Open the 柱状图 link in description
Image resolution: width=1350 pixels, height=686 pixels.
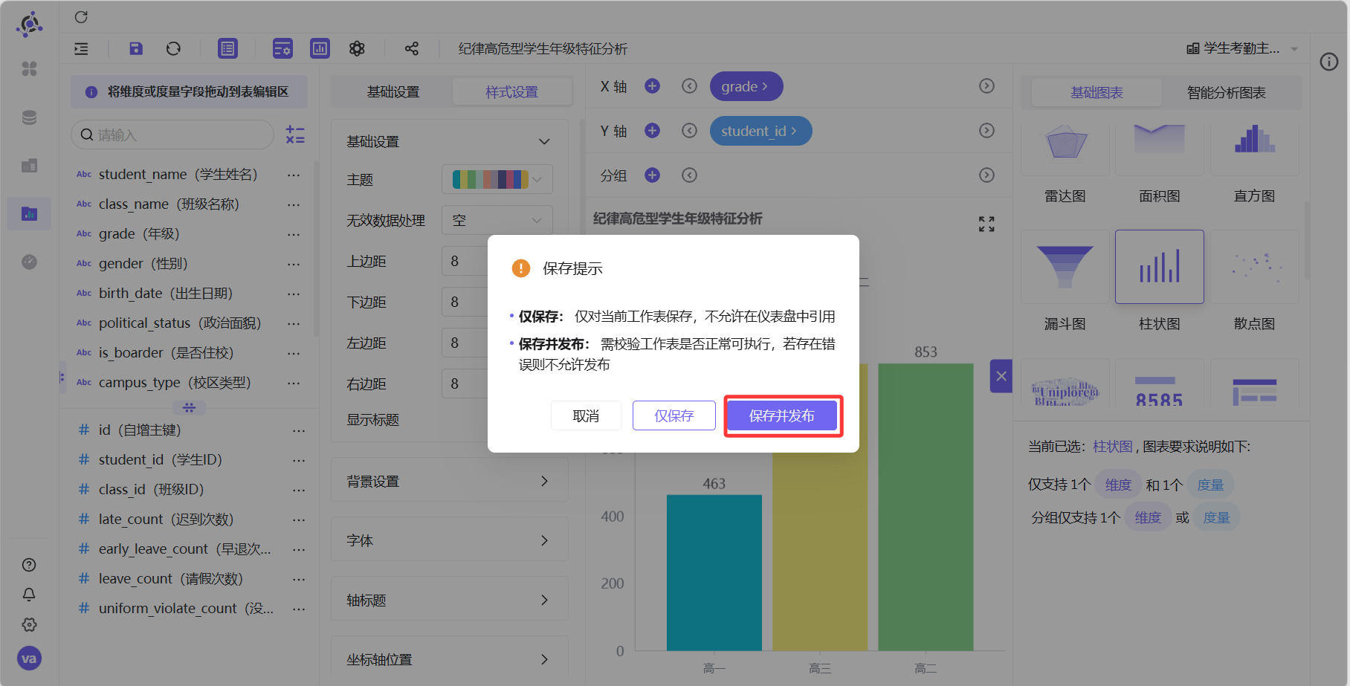(x=1113, y=446)
